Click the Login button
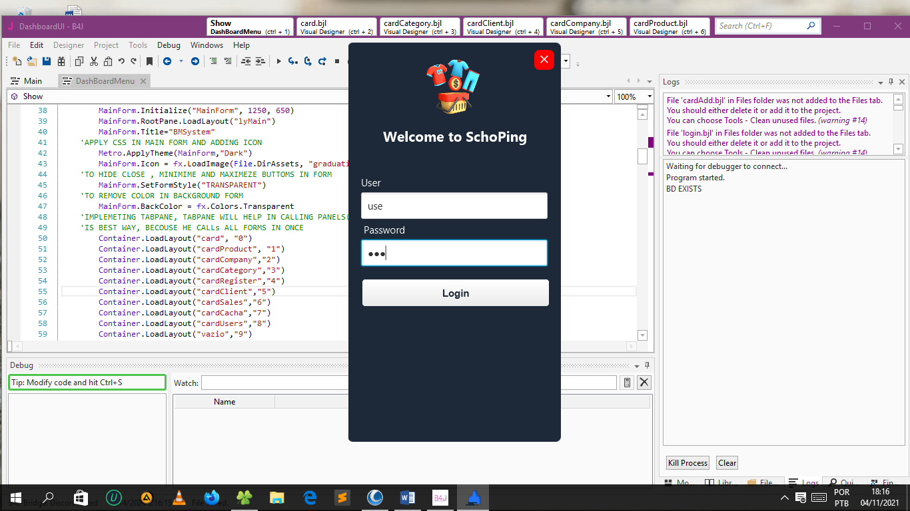This screenshot has height=511, width=910. [x=456, y=293]
